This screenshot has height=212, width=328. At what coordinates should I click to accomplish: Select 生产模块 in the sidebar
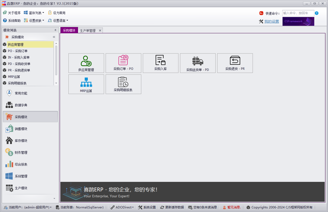tap(30, 188)
